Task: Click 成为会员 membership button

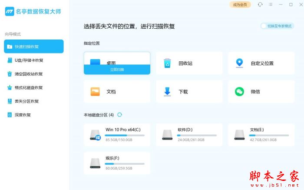Action: [x=240, y=5]
